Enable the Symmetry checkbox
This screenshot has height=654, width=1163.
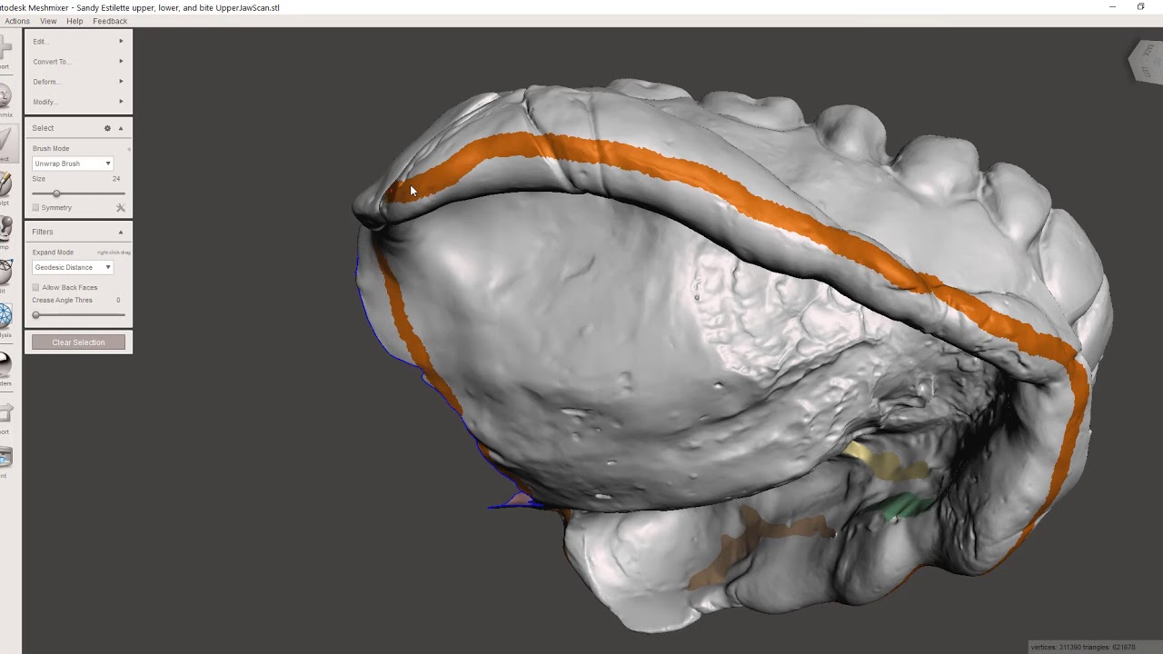pyautogui.click(x=35, y=208)
